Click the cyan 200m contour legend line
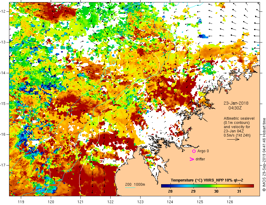This screenshot has width=266, height=205. (130, 188)
